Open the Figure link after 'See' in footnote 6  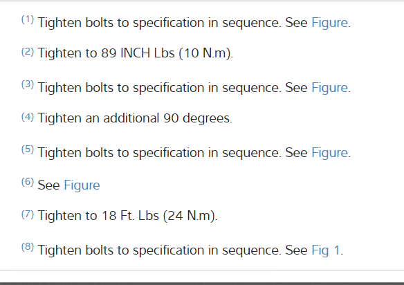[x=82, y=185]
